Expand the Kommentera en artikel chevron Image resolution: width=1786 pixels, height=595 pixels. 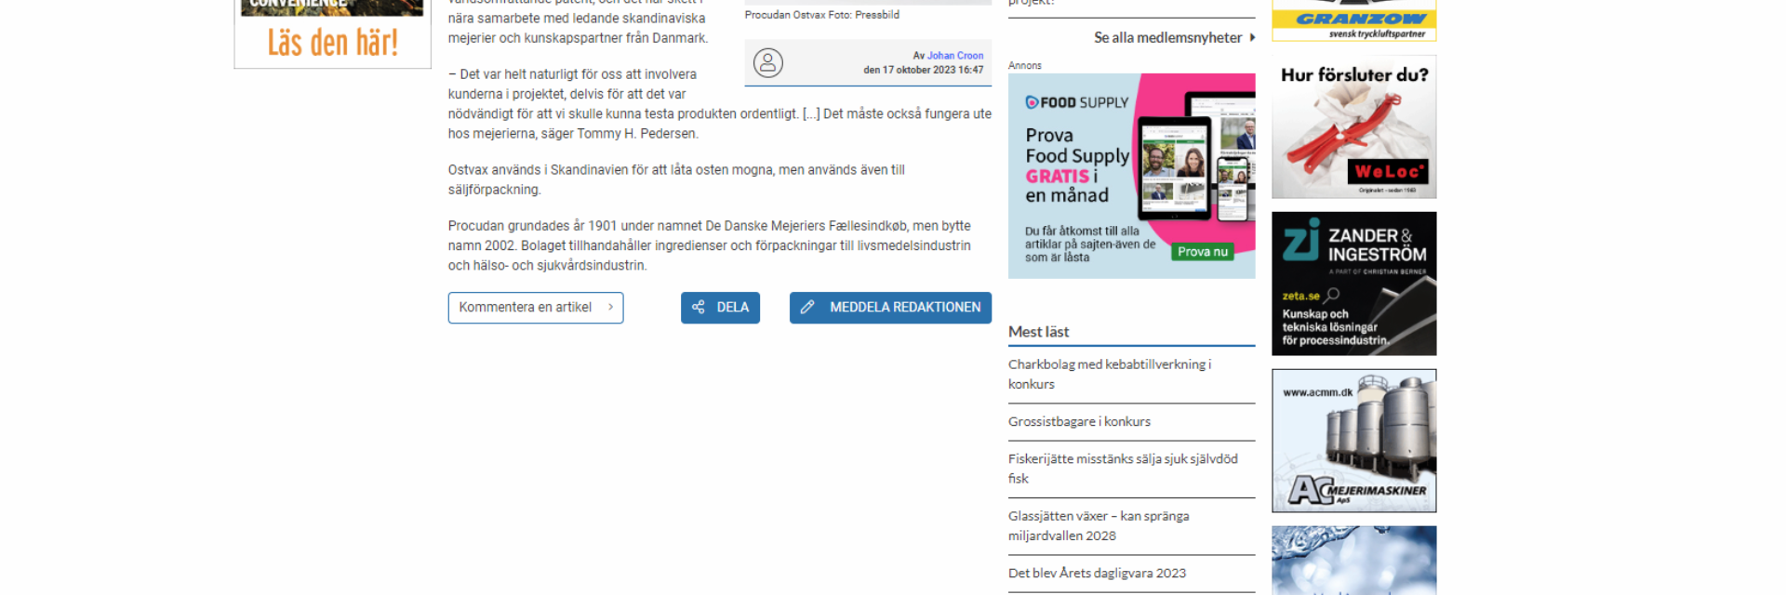[610, 307]
